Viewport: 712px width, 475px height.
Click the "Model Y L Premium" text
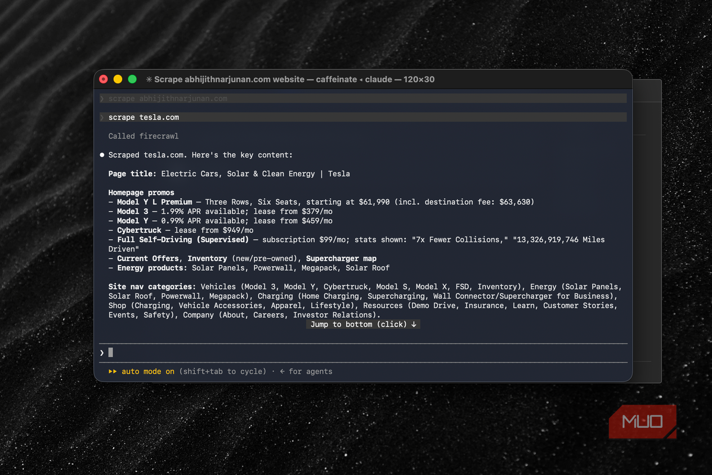click(155, 202)
